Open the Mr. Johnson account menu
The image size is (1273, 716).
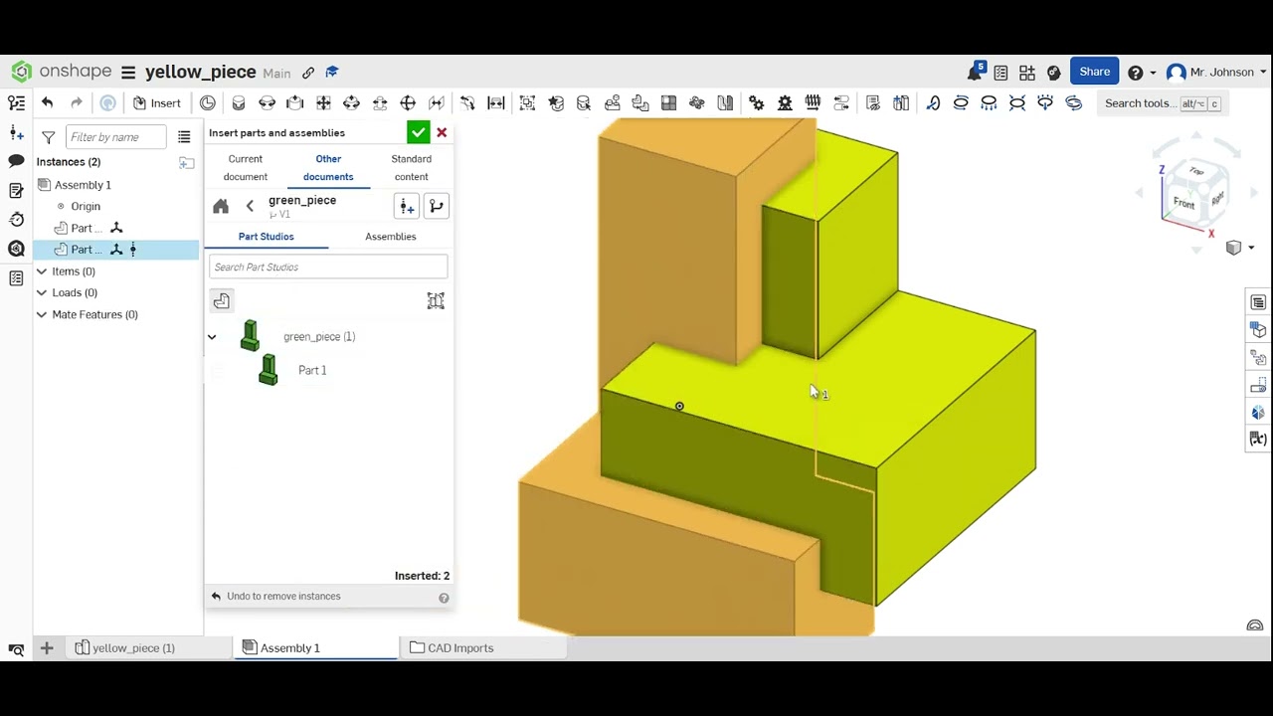pyautogui.click(x=1215, y=73)
